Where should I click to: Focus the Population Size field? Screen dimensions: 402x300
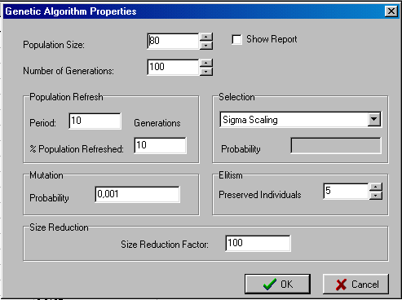click(x=173, y=41)
